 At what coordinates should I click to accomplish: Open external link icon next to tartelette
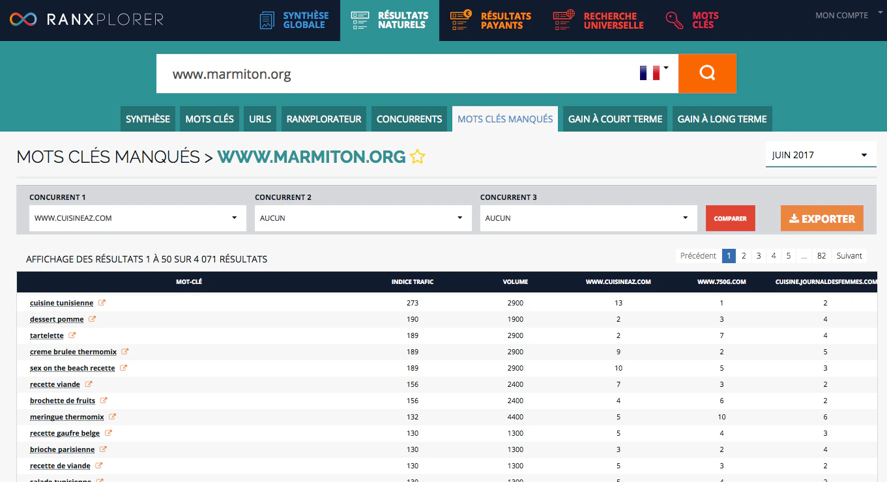pos(72,335)
